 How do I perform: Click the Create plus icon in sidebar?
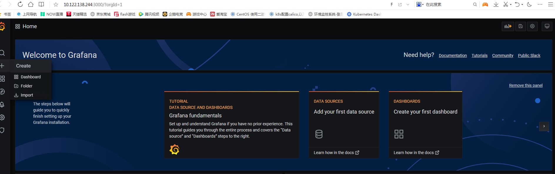coord(2,66)
